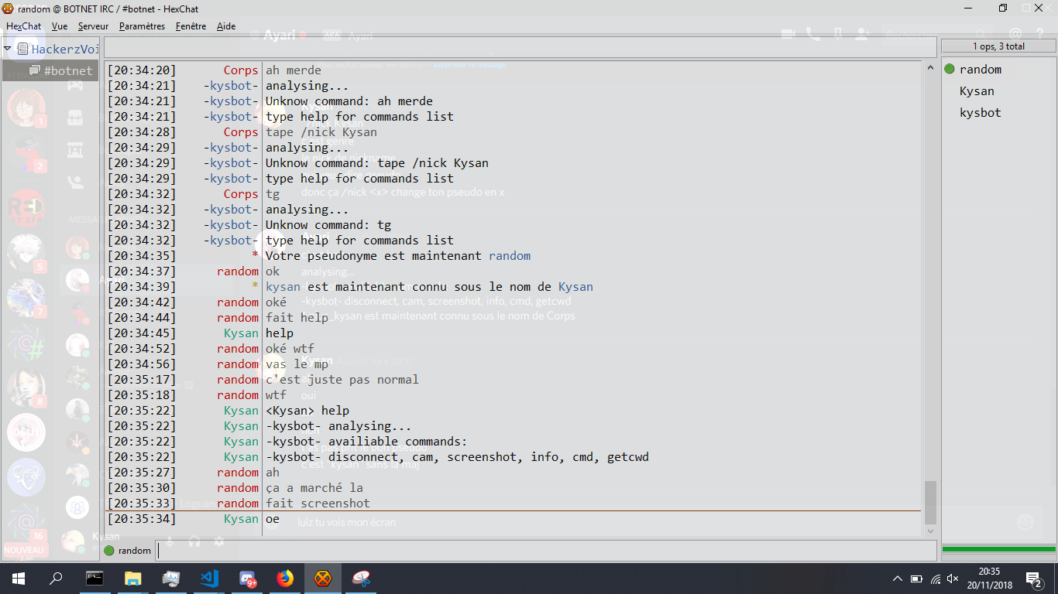This screenshot has width=1058, height=594.
Task: Open the HexChat menu
Action: click(23, 26)
